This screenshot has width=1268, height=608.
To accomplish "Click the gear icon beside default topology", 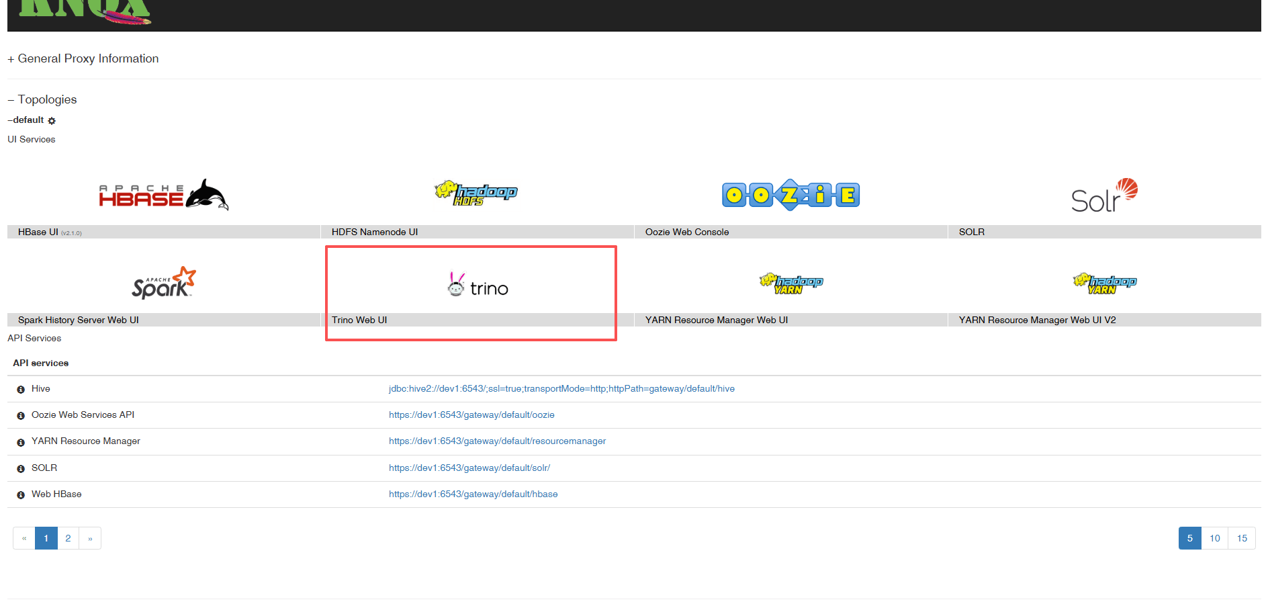I will click(x=52, y=121).
